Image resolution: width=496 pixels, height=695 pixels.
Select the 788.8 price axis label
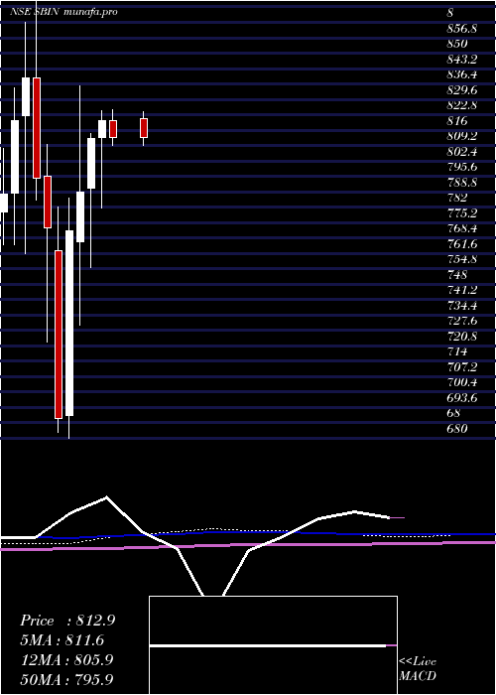coord(461,182)
